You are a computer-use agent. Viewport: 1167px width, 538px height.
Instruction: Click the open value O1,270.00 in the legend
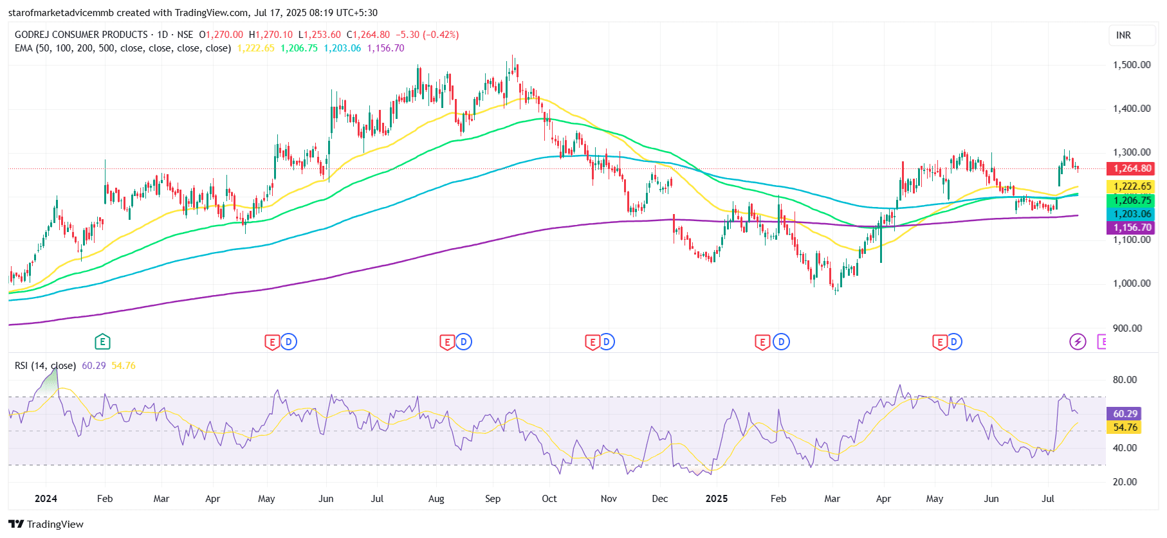tap(221, 35)
